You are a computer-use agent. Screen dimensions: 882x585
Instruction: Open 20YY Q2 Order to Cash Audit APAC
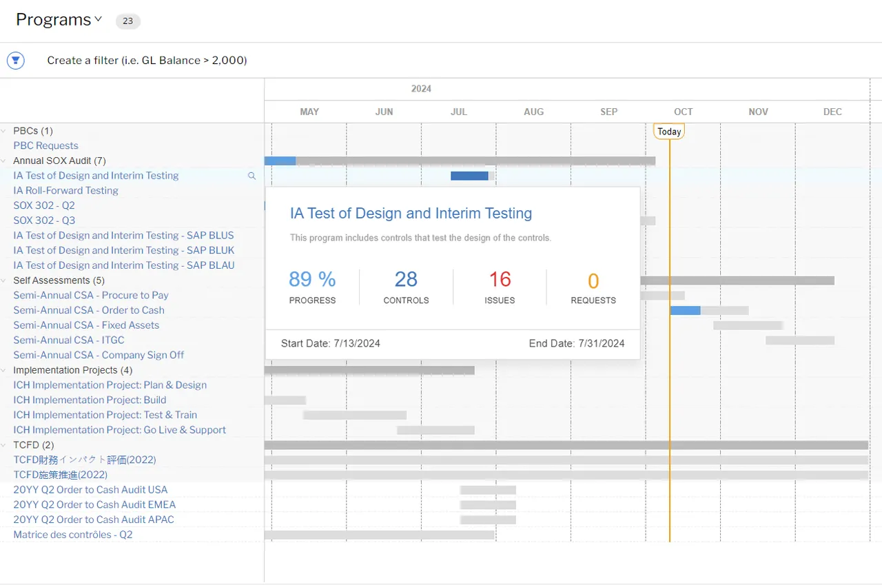click(x=94, y=520)
